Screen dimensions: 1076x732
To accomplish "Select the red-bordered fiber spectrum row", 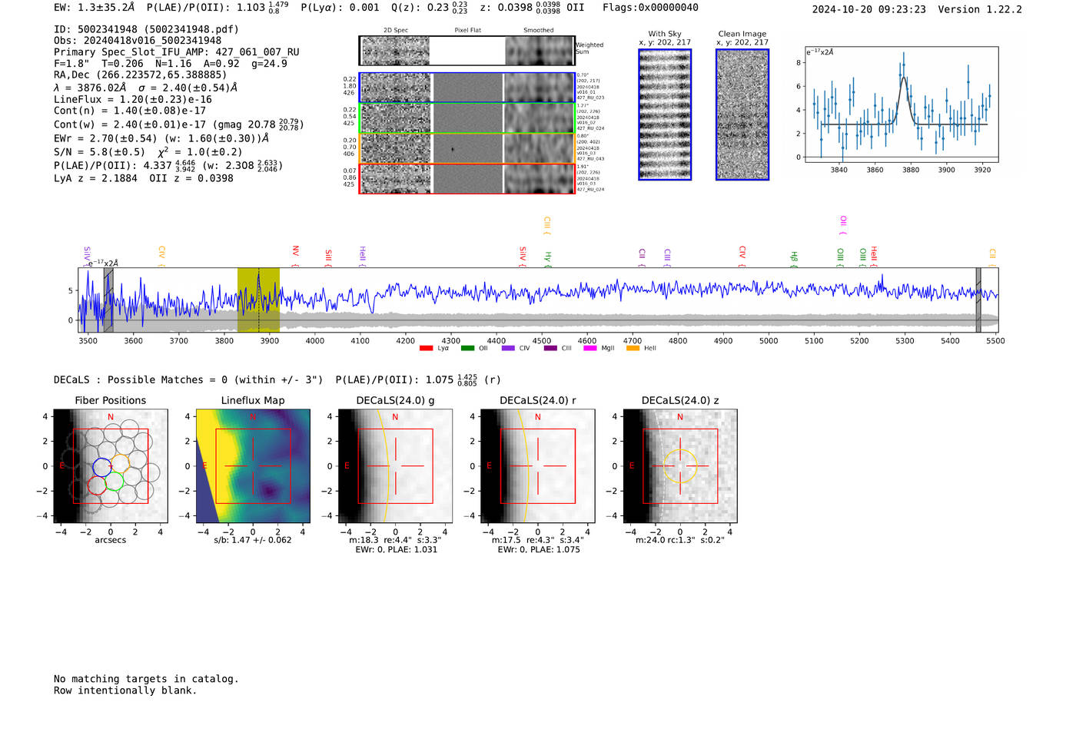I will pyautogui.click(x=467, y=179).
